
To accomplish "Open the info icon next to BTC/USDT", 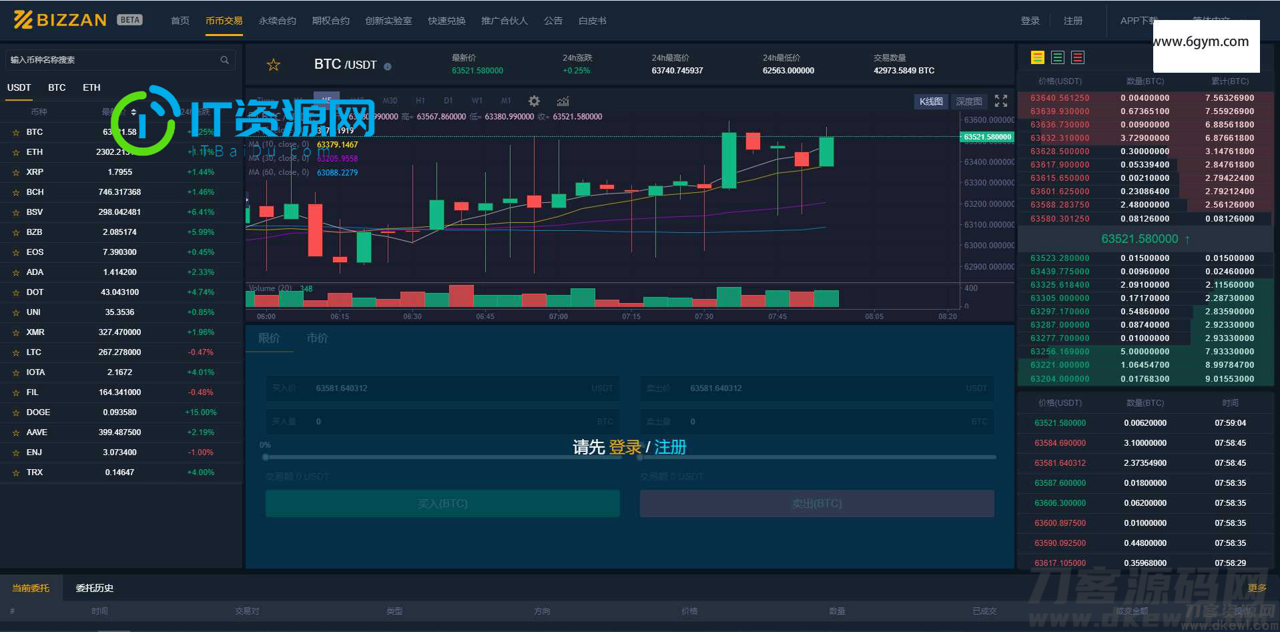I will (388, 66).
